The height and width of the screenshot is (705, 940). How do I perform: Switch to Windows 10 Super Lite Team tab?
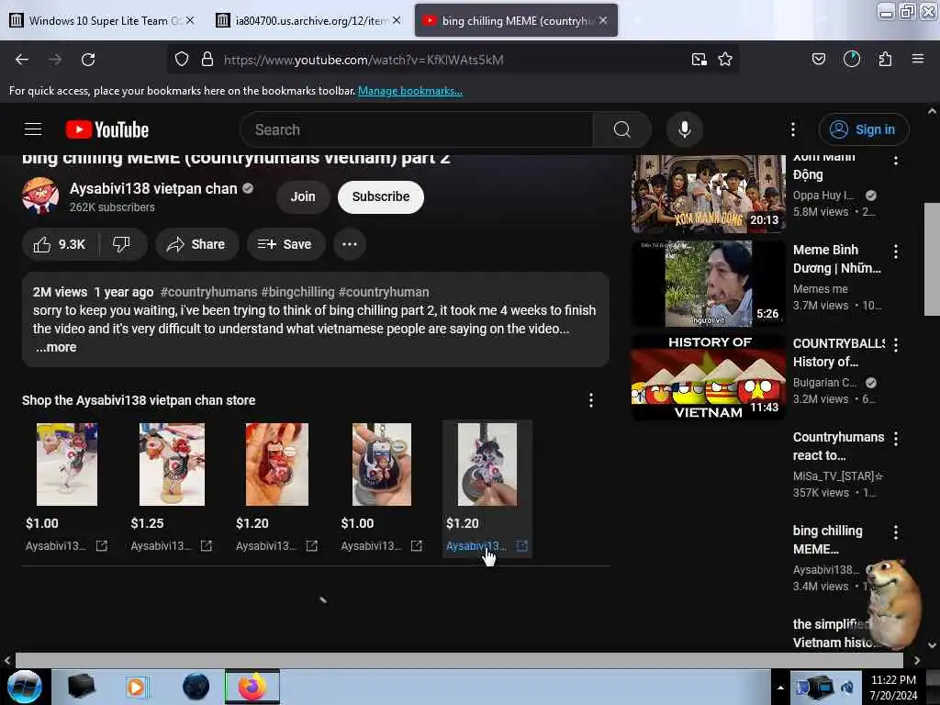[x=102, y=21]
